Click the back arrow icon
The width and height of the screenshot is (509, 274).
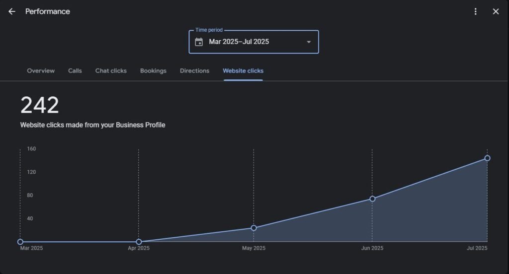pos(12,11)
